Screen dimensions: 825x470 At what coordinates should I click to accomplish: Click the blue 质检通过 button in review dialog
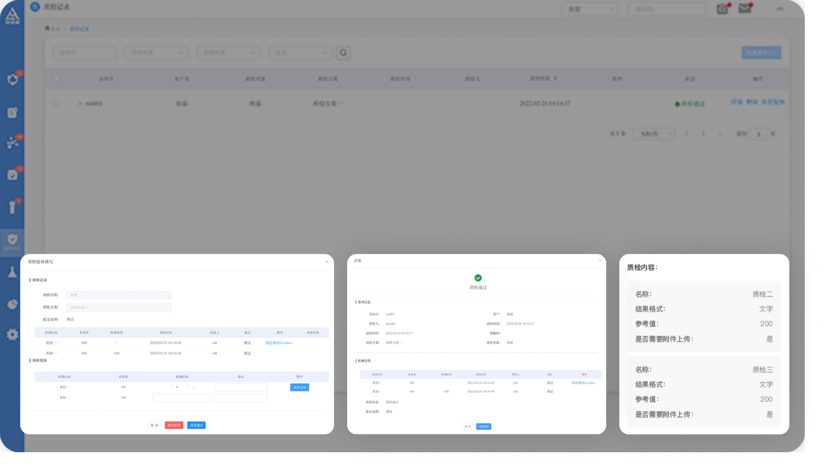pos(196,425)
